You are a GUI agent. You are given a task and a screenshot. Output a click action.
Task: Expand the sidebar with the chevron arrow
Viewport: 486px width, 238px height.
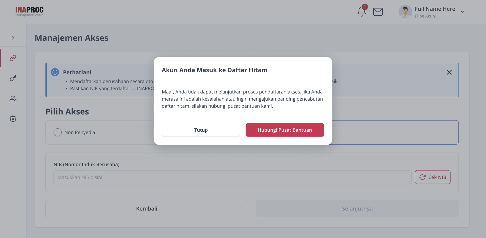click(13, 38)
